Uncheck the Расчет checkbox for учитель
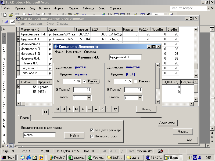Image resolution: width=215 pixels, height=161 pixels. pos(85,81)
